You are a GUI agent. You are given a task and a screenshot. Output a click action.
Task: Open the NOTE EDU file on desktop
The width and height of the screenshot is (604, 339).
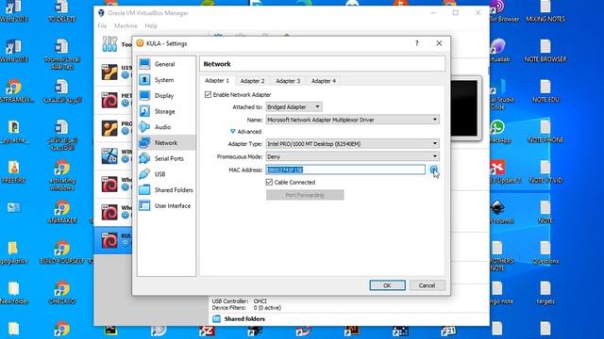click(x=545, y=91)
